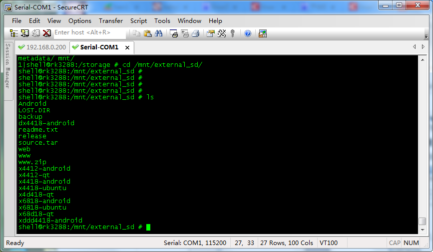Click the Find binoculars icon
The height and width of the screenshot is (252, 433).
click(x=159, y=33)
